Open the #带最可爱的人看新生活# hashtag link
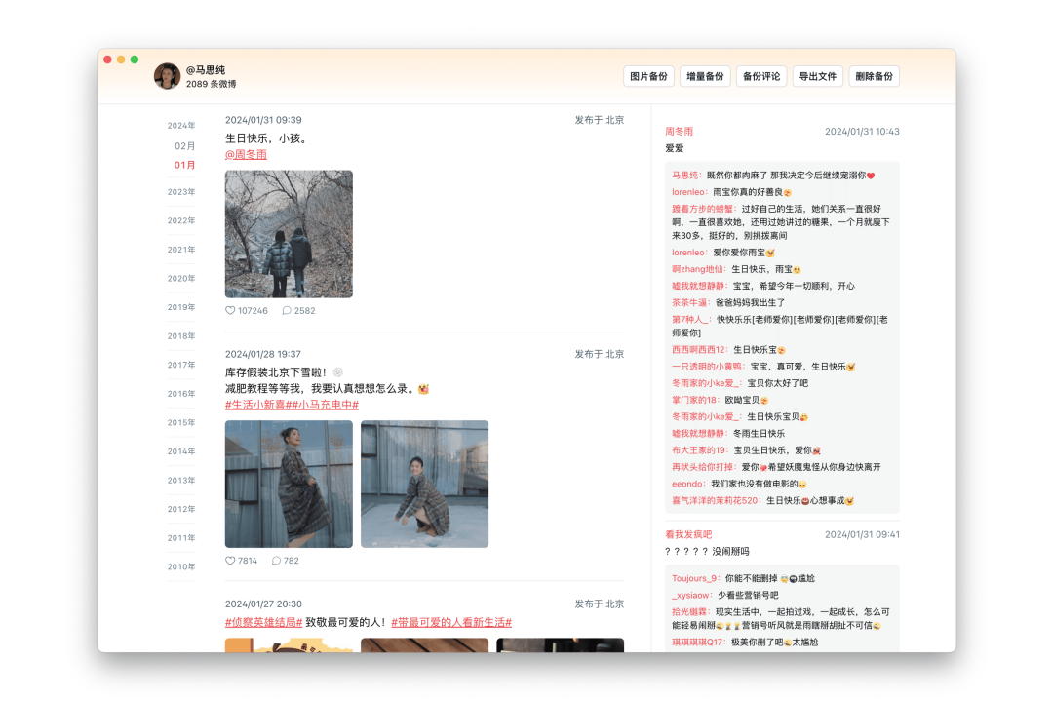 pos(451,623)
